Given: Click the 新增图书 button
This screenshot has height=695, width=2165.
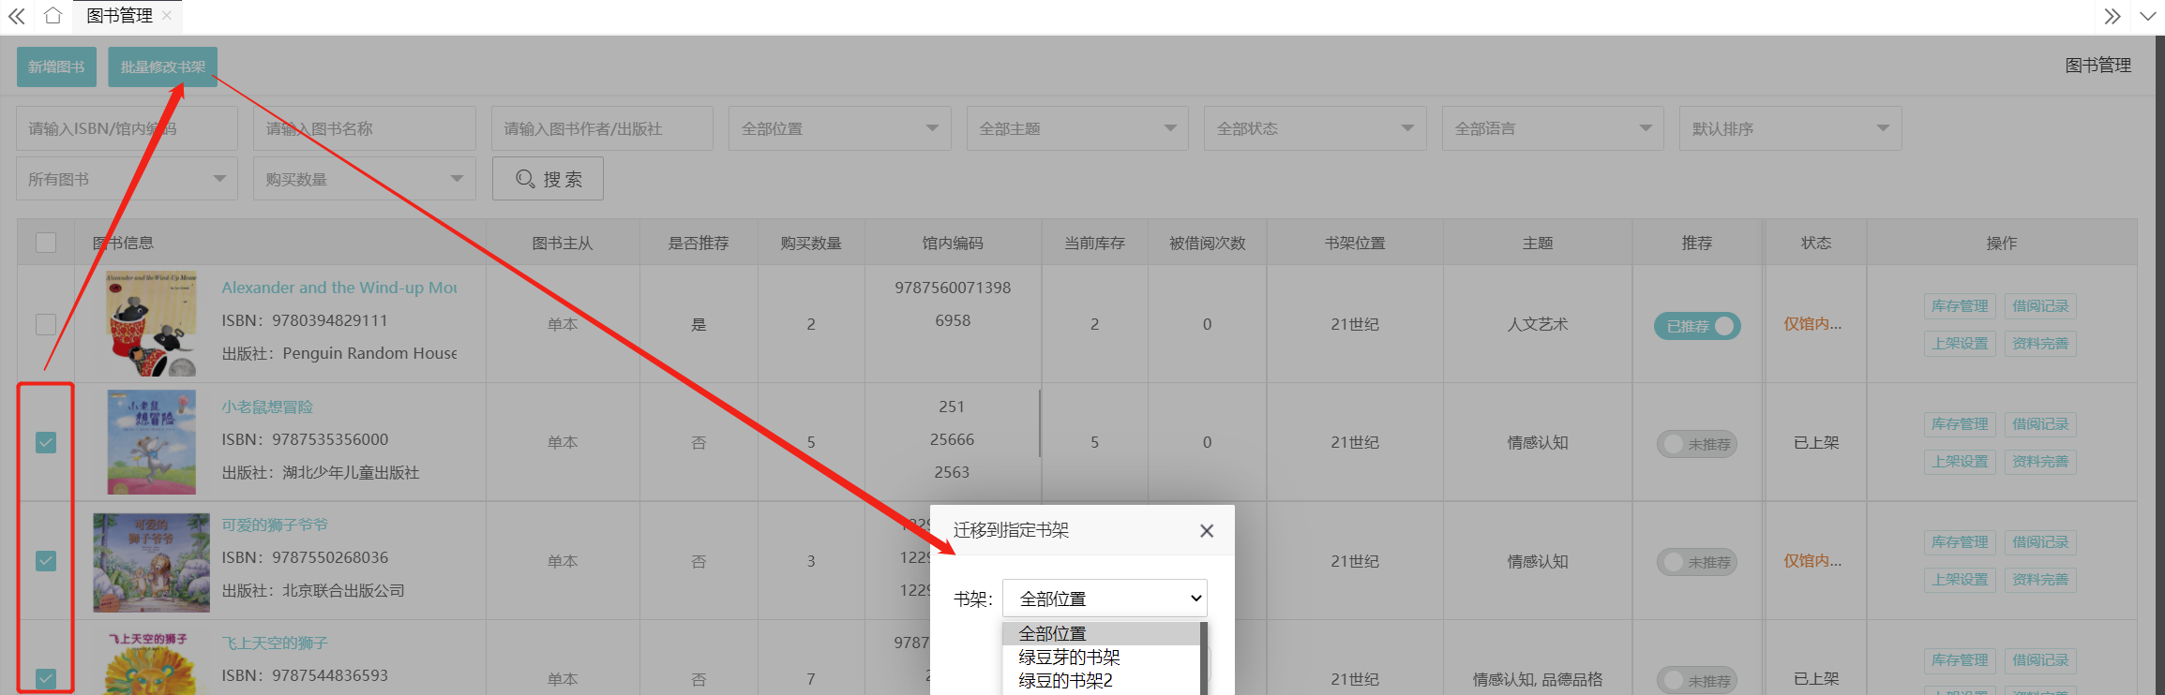Looking at the screenshot, I should tap(56, 67).
